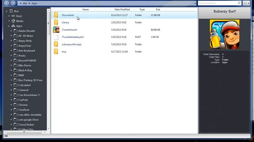Open the view options icon dropdown
Screen dimensions: 254x142
point(246,3)
